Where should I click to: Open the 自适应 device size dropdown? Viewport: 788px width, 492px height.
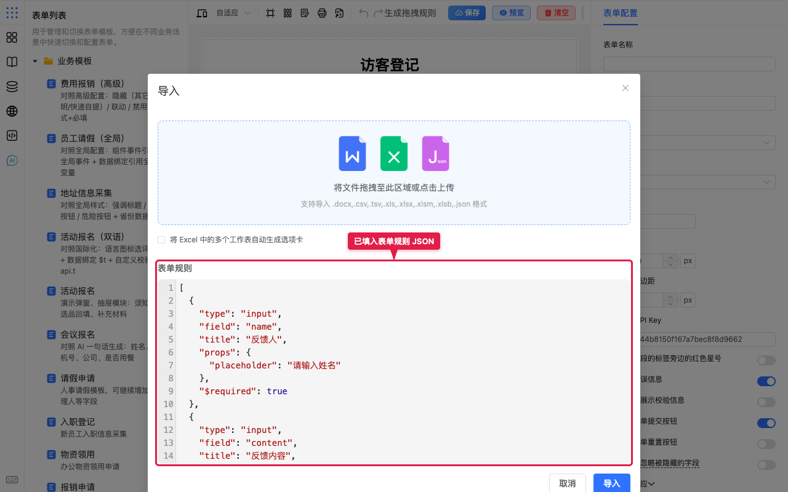coord(233,13)
